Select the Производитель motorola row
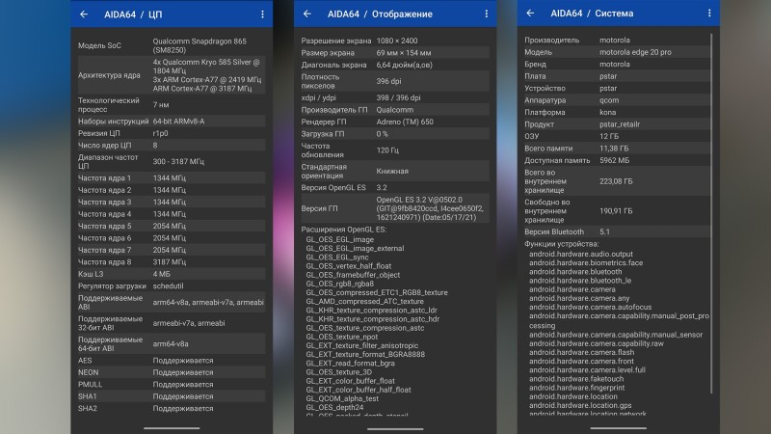771x434 pixels. point(617,40)
